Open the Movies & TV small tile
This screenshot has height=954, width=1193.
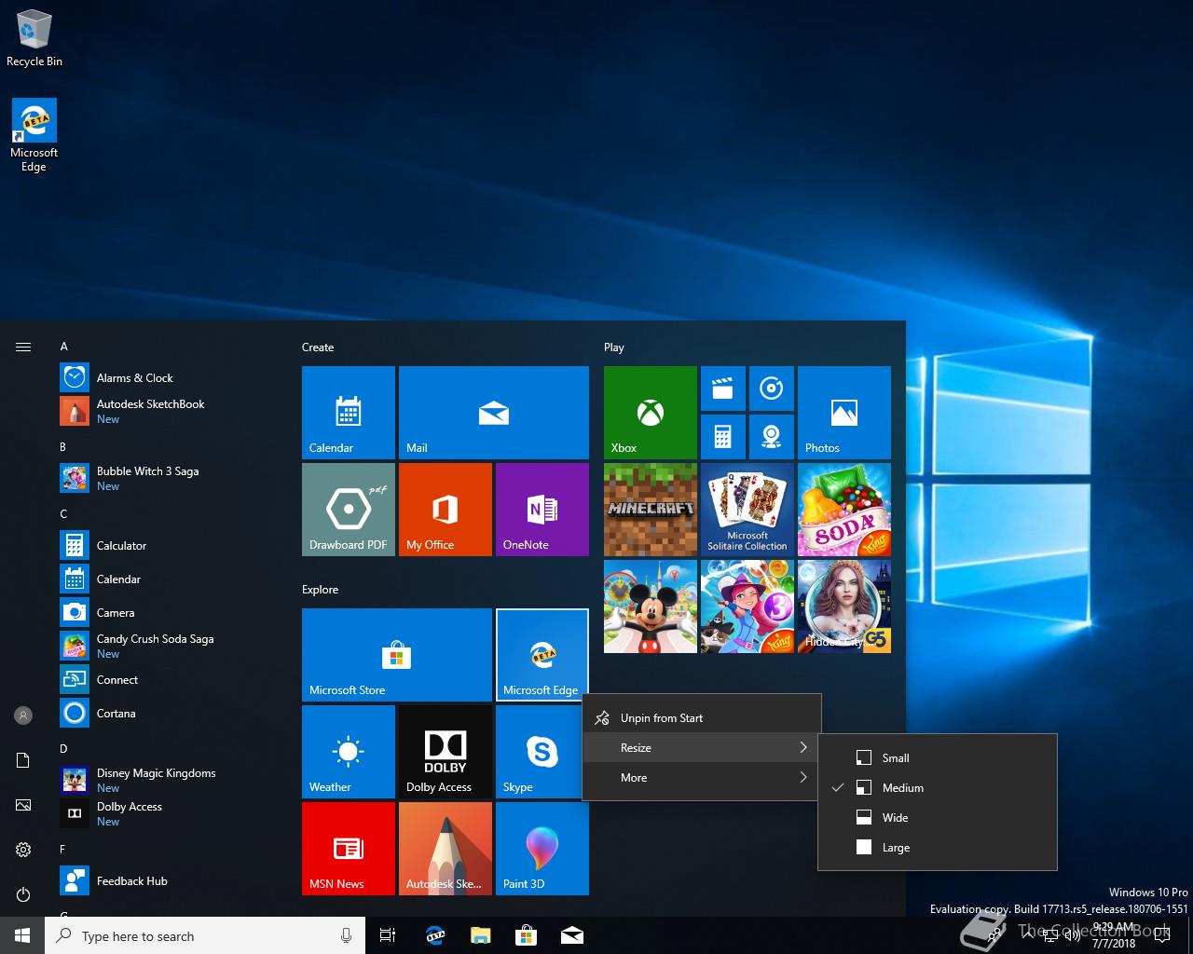(x=723, y=388)
